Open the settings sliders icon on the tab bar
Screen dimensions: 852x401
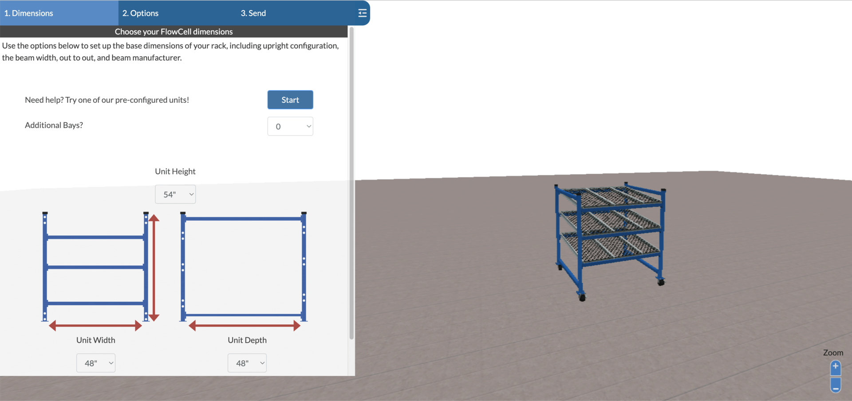(x=362, y=13)
